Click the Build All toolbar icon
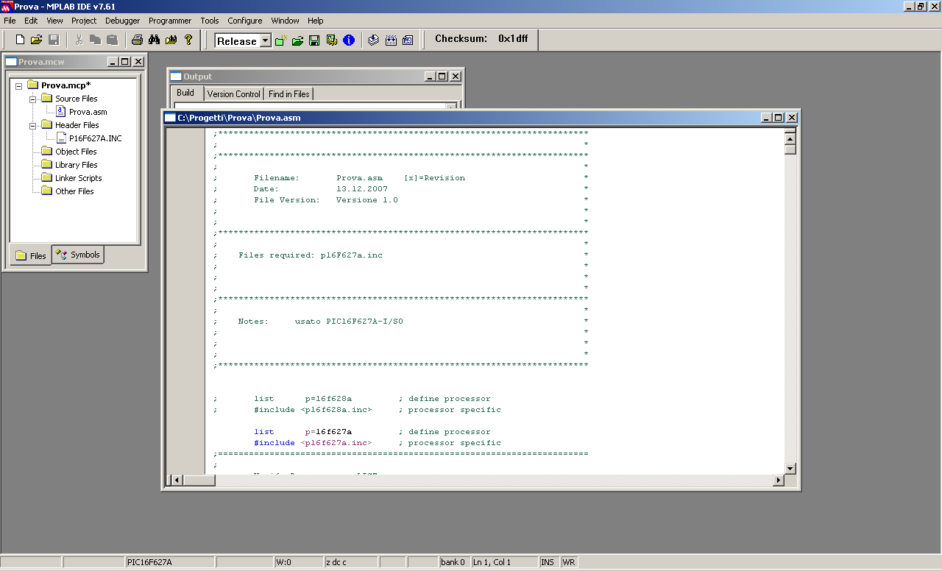Viewport: 942px width, 571px height. [x=391, y=40]
